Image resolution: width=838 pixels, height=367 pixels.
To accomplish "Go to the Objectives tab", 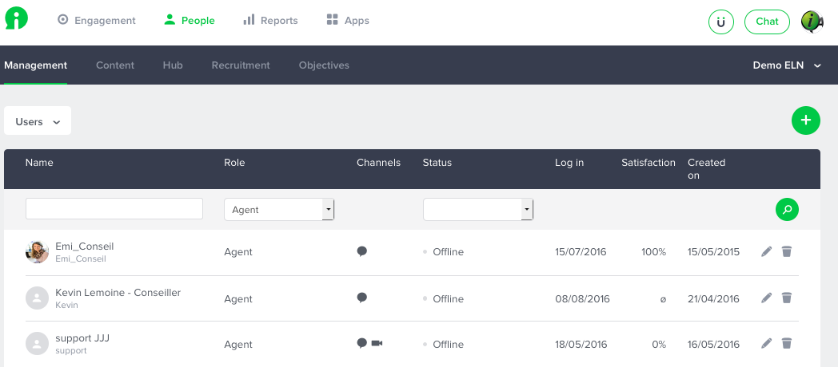I will click(324, 65).
